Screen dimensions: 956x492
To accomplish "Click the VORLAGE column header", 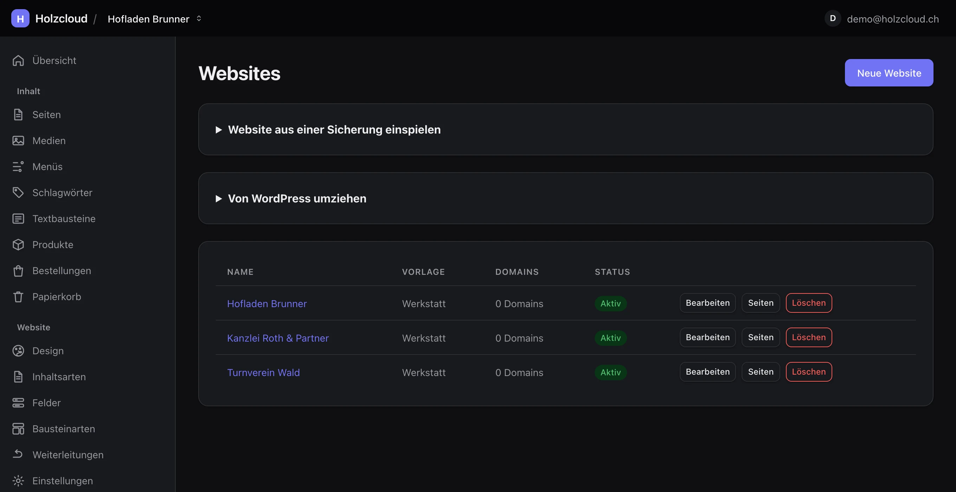I will [423, 272].
